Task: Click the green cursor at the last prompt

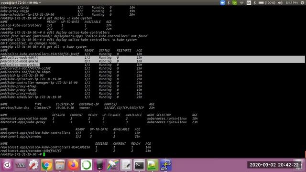Action: tap(44, 154)
